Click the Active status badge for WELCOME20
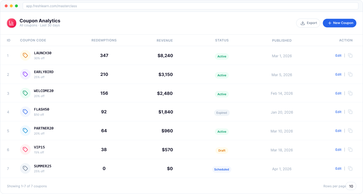The height and width of the screenshot is (194, 363). click(222, 94)
